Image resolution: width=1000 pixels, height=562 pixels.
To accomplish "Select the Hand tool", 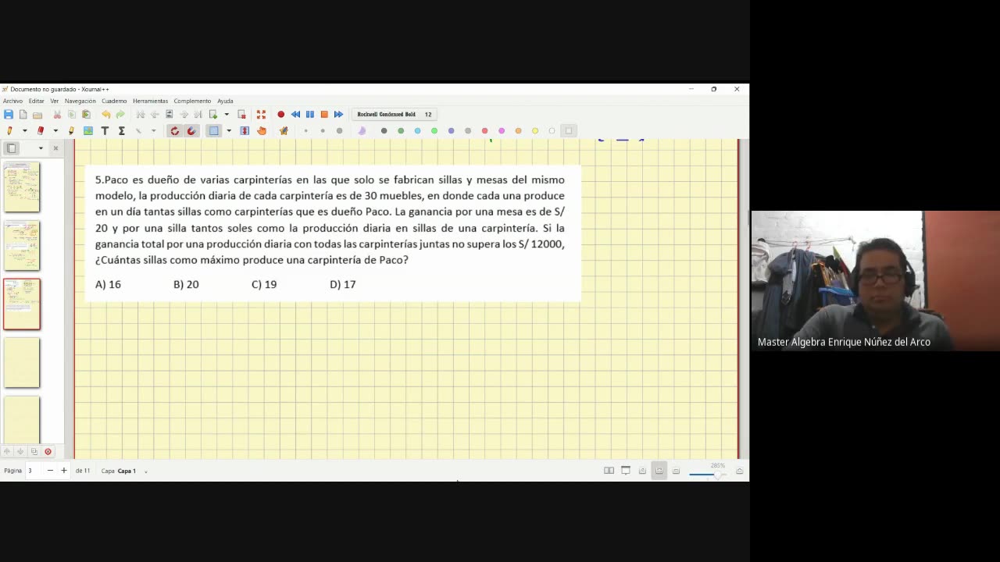I will tap(262, 131).
